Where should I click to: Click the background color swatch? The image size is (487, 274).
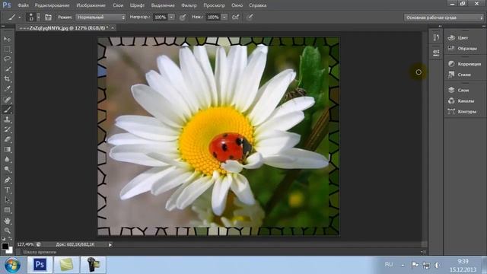[10, 250]
